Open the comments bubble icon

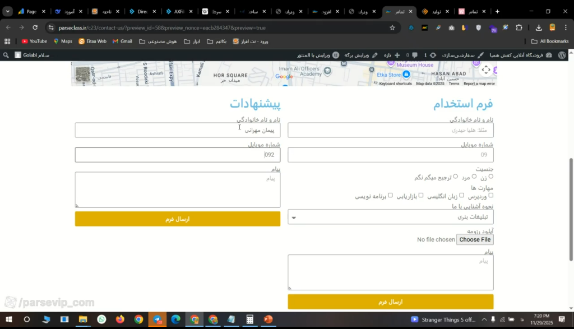click(414, 55)
